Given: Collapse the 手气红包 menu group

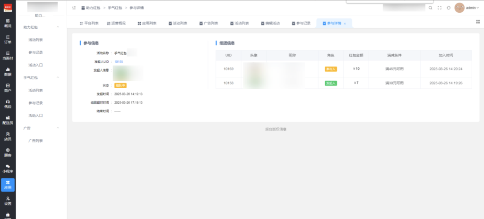Looking at the screenshot, I should 58,77.
